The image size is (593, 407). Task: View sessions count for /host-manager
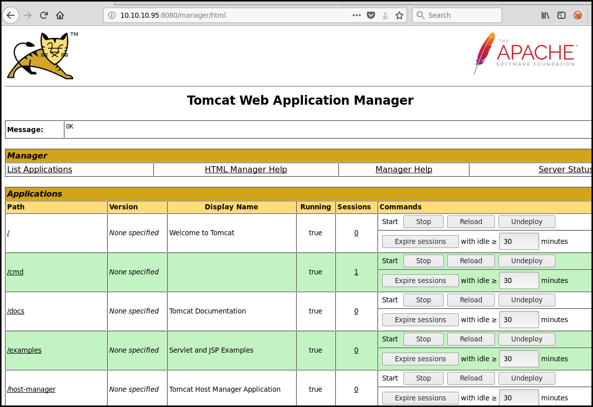[x=356, y=389]
